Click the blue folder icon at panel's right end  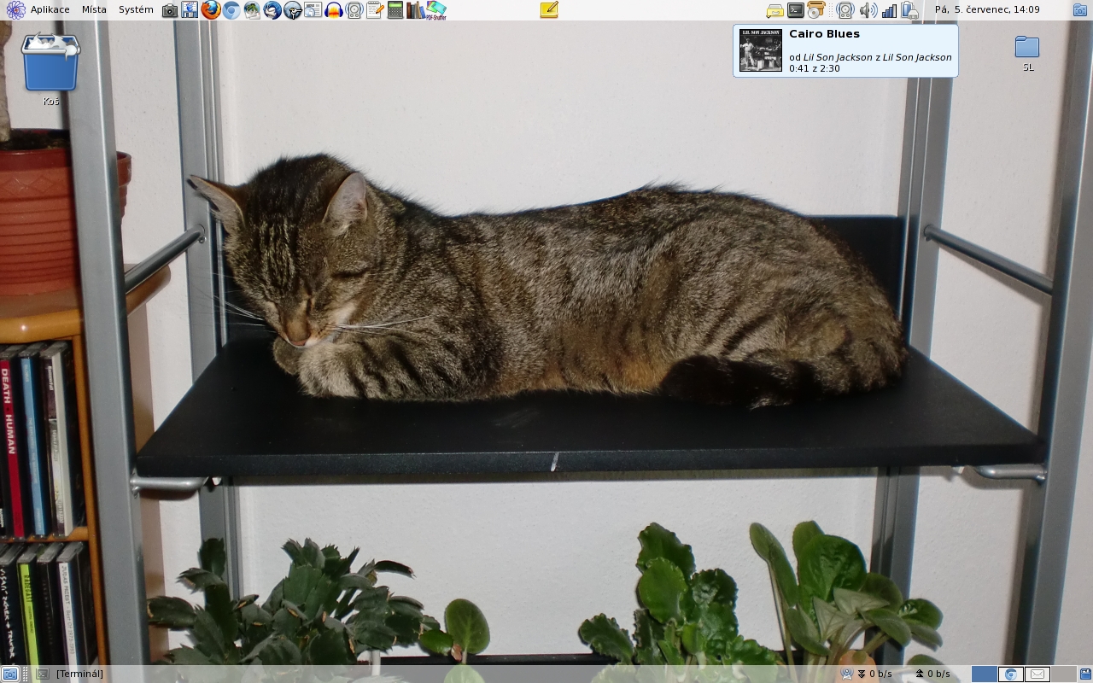(x=1080, y=10)
